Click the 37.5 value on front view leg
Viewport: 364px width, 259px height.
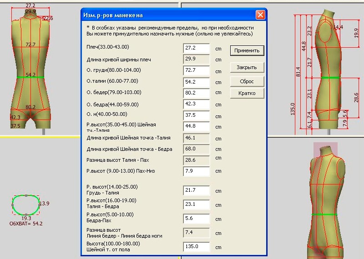click(15, 126)
